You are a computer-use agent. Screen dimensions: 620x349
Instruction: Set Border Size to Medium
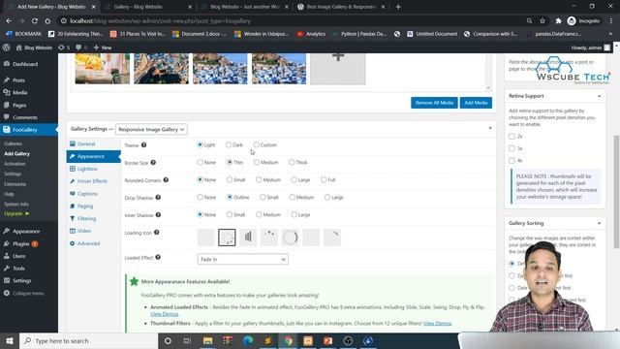click(257, 162)
